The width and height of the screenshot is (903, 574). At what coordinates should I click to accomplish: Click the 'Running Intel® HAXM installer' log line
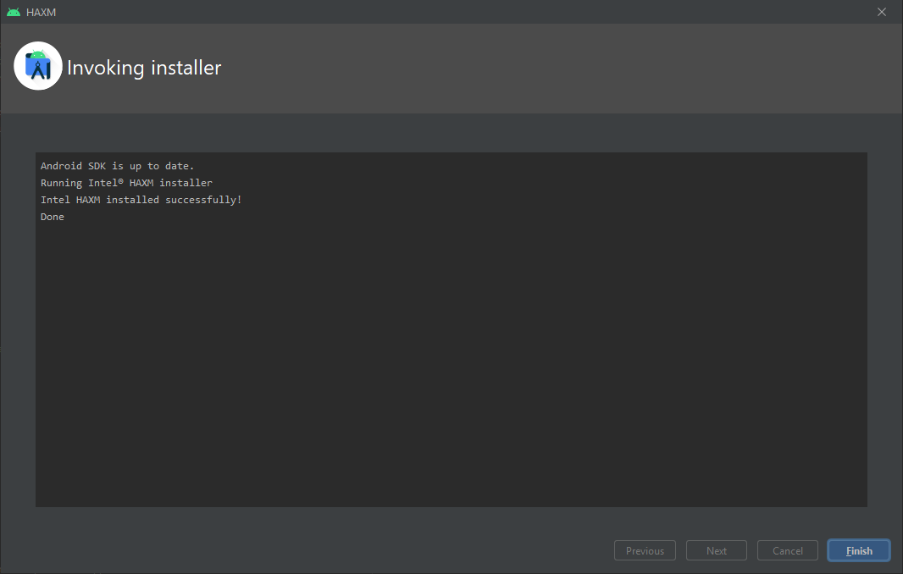pos(127,183)
